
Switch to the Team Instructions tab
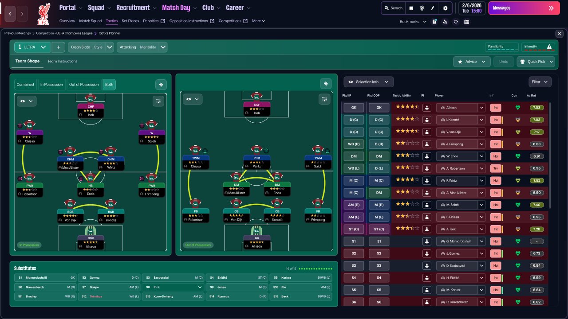coord(63,61)
